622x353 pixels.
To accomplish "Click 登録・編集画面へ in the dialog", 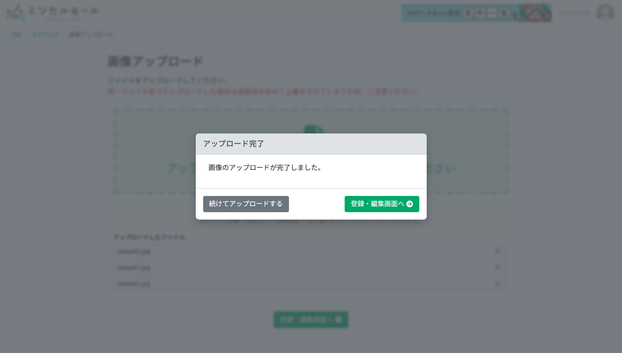I will [382, 204].
